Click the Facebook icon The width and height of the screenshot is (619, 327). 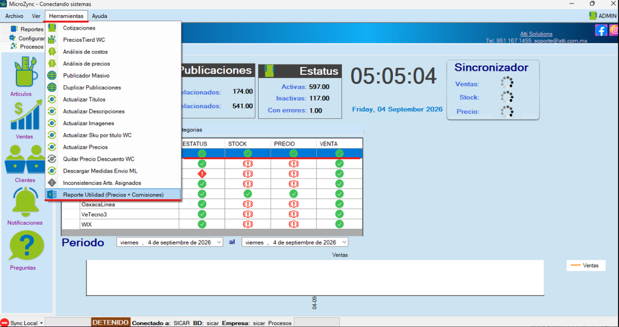click(x=601, y=30)
